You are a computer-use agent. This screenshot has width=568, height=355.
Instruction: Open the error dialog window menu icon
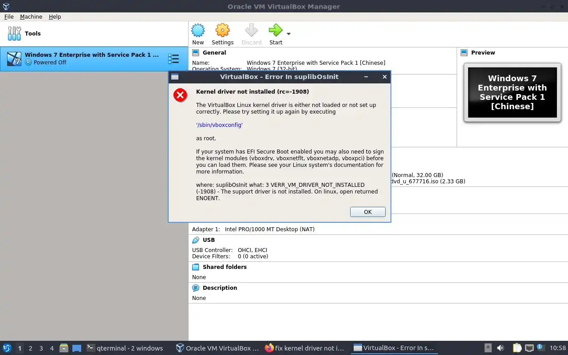point(175,77)
